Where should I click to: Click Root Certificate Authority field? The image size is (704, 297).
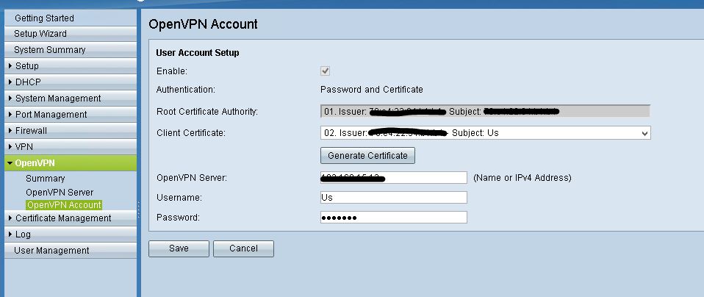pos(485,112)
